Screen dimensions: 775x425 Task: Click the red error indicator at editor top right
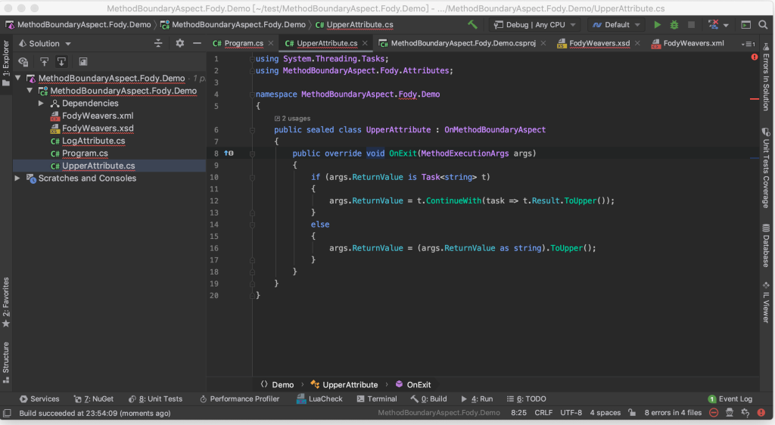click(755, 57)
